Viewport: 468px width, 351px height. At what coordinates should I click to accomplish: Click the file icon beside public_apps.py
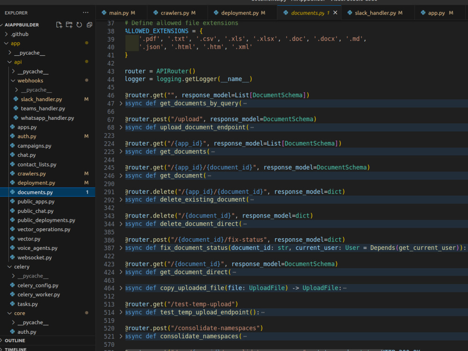pos(13,201)
